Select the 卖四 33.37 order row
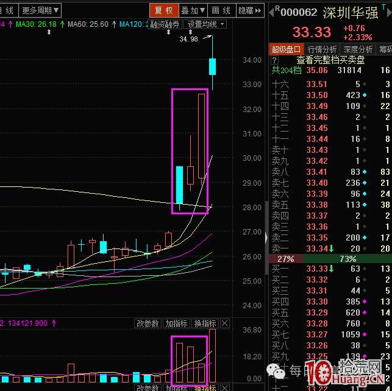Screen dimensions: 392x391 click(330, 216)
